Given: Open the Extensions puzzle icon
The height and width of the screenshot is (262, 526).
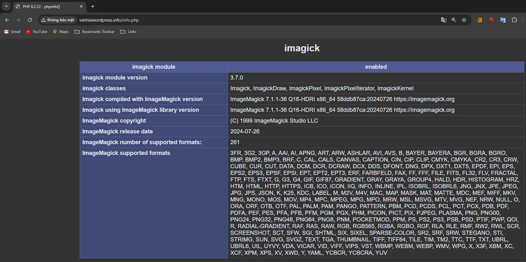Looking at the screenshot, I should (515, 20).
